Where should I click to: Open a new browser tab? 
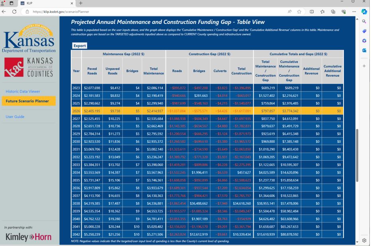pyautogui.click(x=82, y=3)
